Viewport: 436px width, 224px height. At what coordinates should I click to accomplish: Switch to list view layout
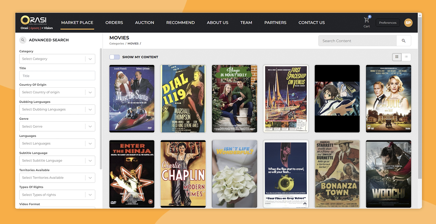click(x=406, y=57)
